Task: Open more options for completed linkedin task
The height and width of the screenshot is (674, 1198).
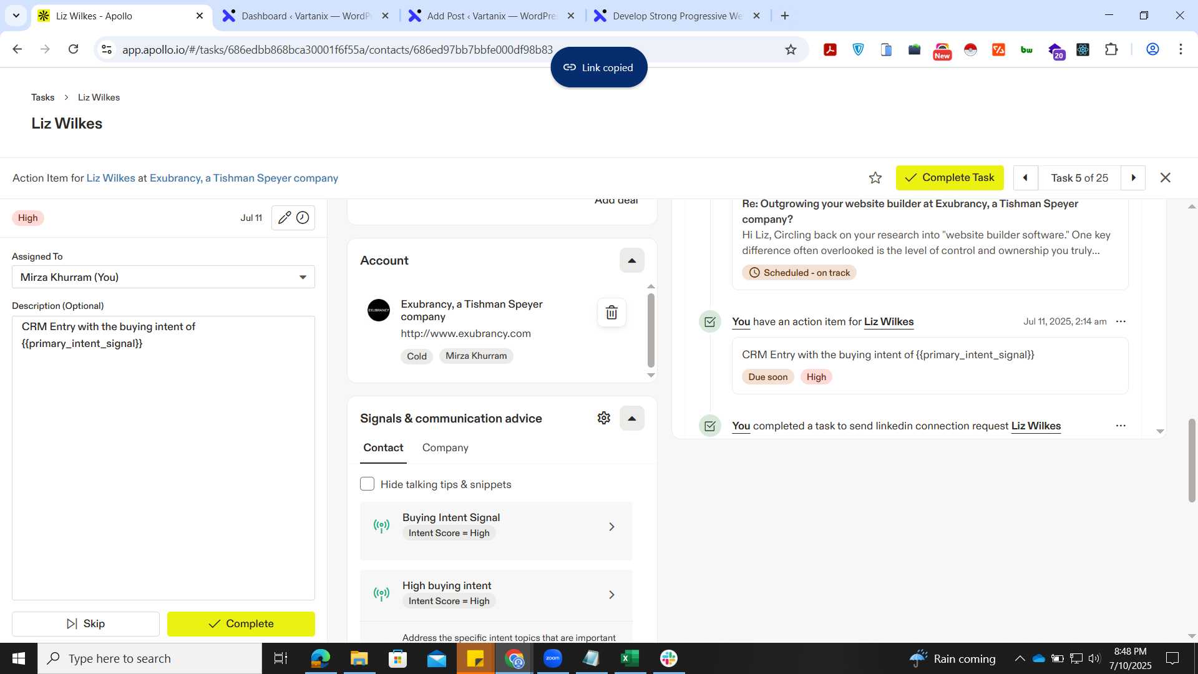Action: click(1121, 426)
